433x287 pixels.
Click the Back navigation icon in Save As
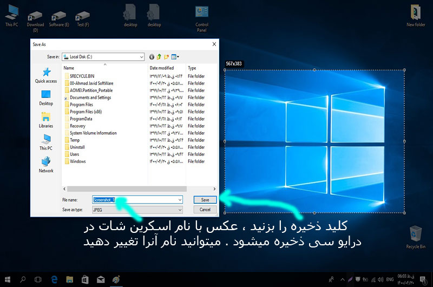(152, 57)
